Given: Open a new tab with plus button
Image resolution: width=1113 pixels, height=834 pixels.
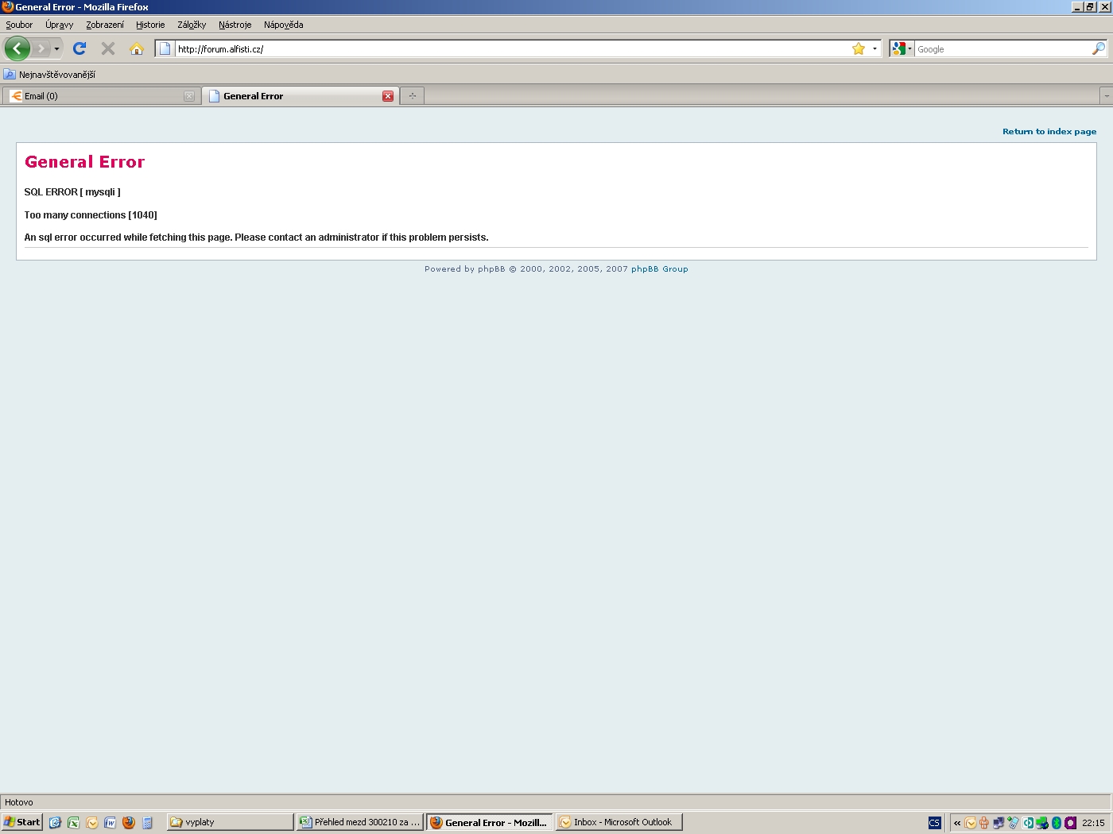Looking at the screenshot, I should [412, 96].
